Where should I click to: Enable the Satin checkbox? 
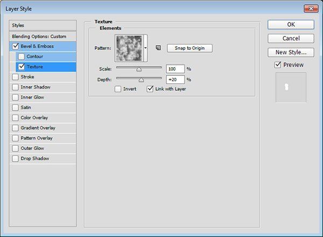pyautogui.click(x=16, y=107)
